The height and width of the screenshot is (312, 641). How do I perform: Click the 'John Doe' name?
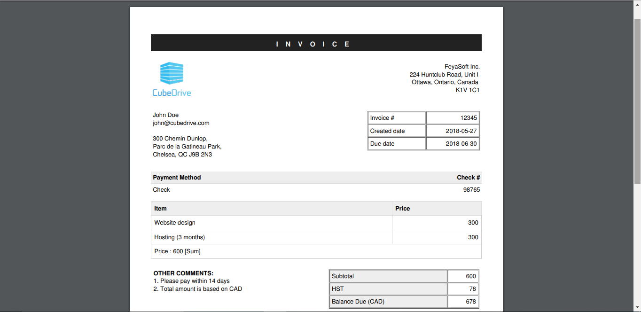(x=165, y=115)
